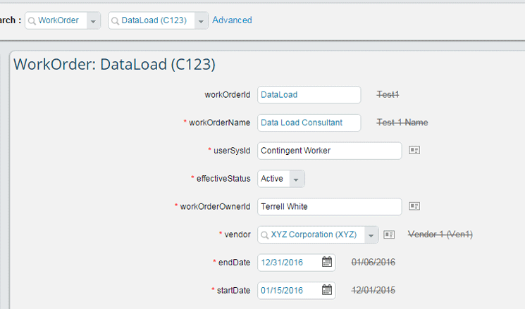Click search magnifier in vendor field
Image resolution: width=525 pixels, height=309 pixels.
click(264, 234)
